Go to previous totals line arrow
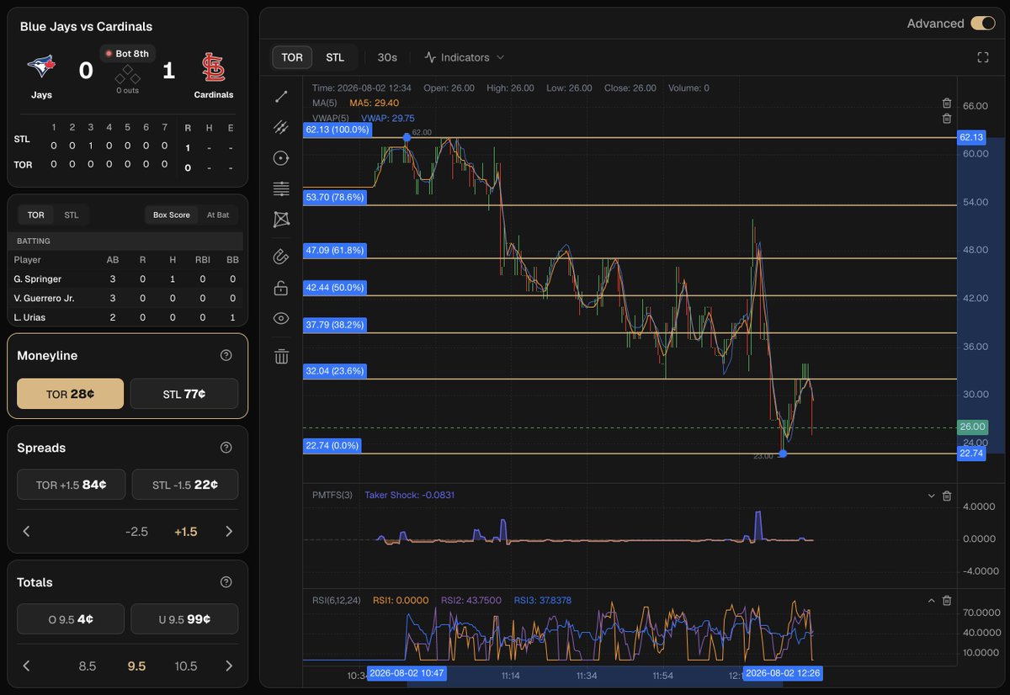The height and width of the screenshot is (695, 1010). (26, 666)
